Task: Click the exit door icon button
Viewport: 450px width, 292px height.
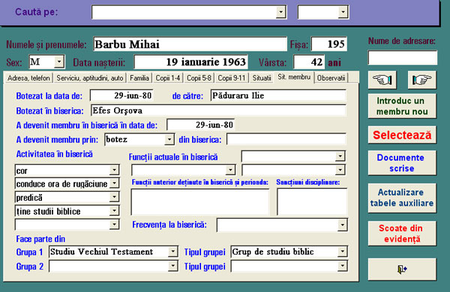Action: click(402, 269)
